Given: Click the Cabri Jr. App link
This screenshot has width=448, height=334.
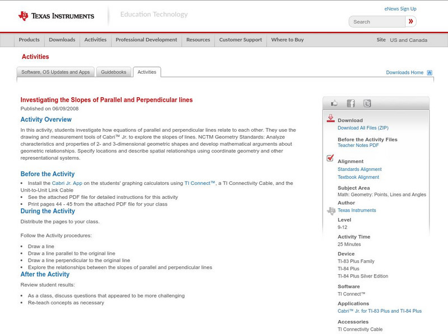Looking at the screenshot, I should (x=67, y=183).
